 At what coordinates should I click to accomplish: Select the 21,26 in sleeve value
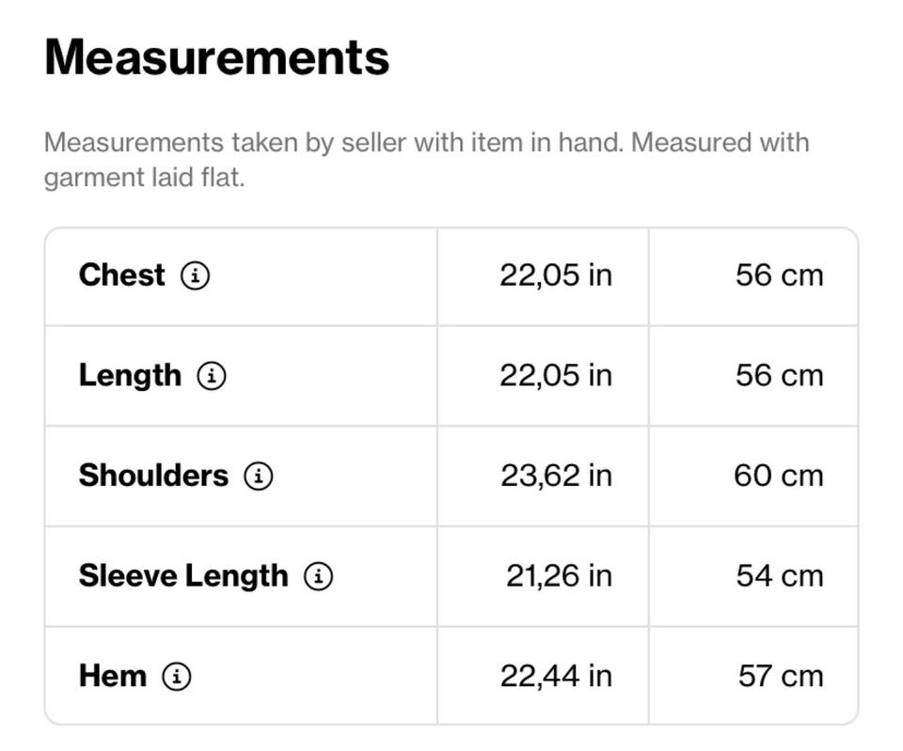tap(559, 575)
